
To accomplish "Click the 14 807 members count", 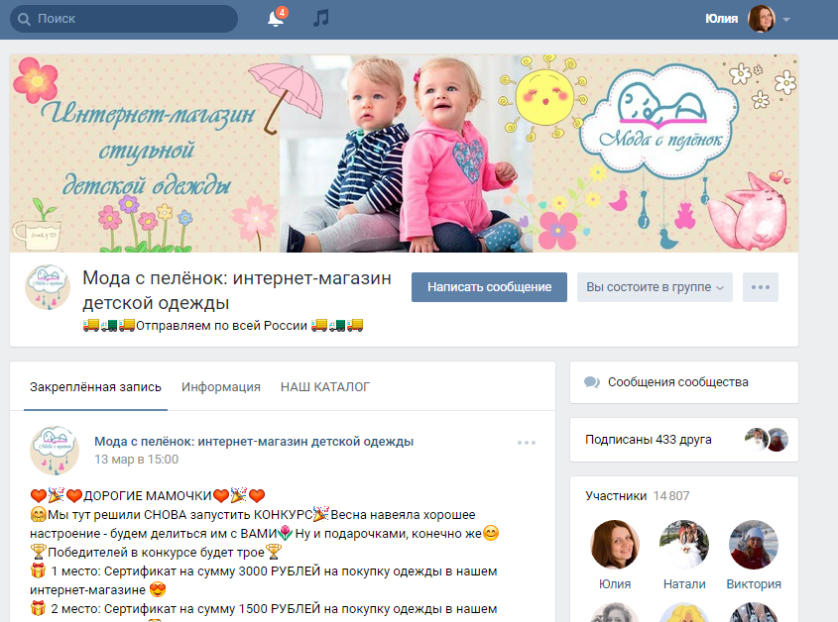I will 671,496.
